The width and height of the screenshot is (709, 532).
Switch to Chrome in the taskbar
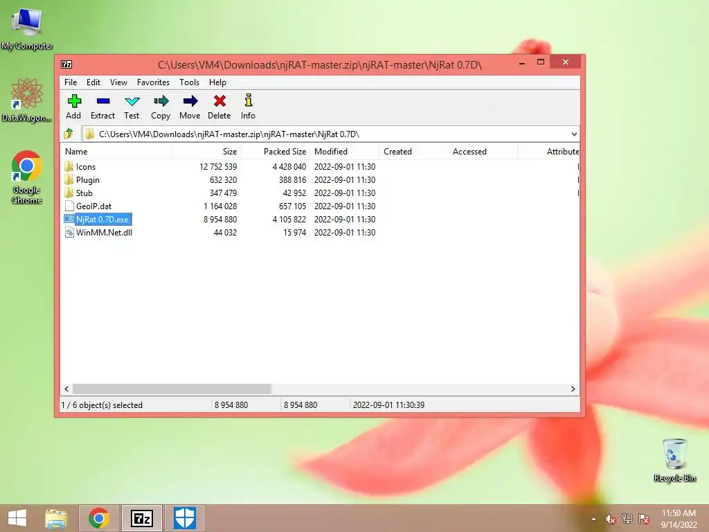(99, 518)
